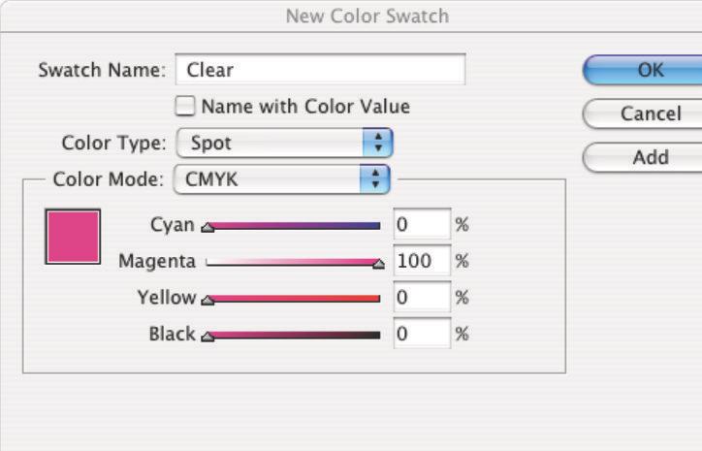Click the right end of Cyan slider track
Screen dimensions: 702x451
click(376, 225)
